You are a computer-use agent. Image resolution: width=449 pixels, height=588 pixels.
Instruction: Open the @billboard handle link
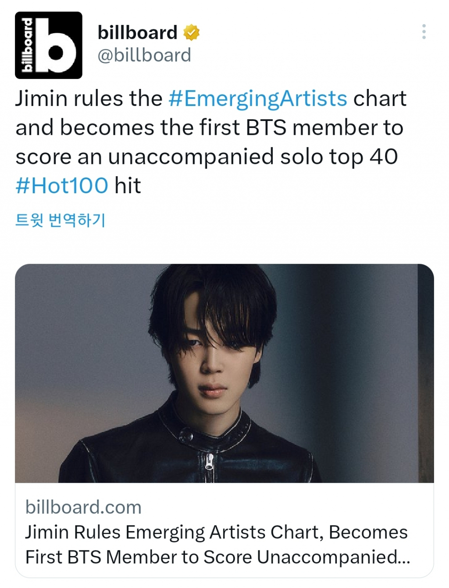[144, 56]
